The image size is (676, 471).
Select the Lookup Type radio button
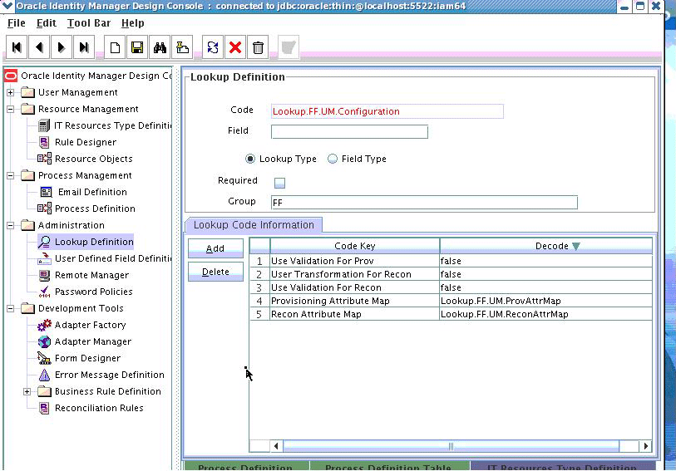click(x=249, y=159)
